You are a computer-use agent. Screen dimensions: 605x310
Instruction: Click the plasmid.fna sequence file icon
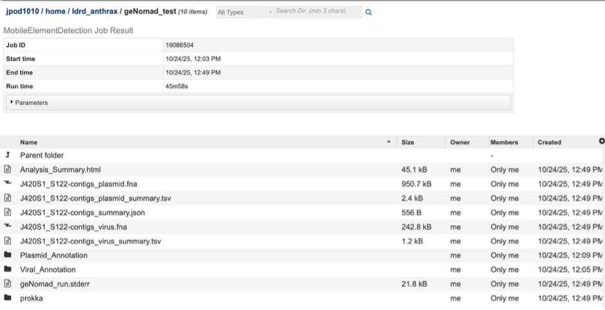point(8,184)
